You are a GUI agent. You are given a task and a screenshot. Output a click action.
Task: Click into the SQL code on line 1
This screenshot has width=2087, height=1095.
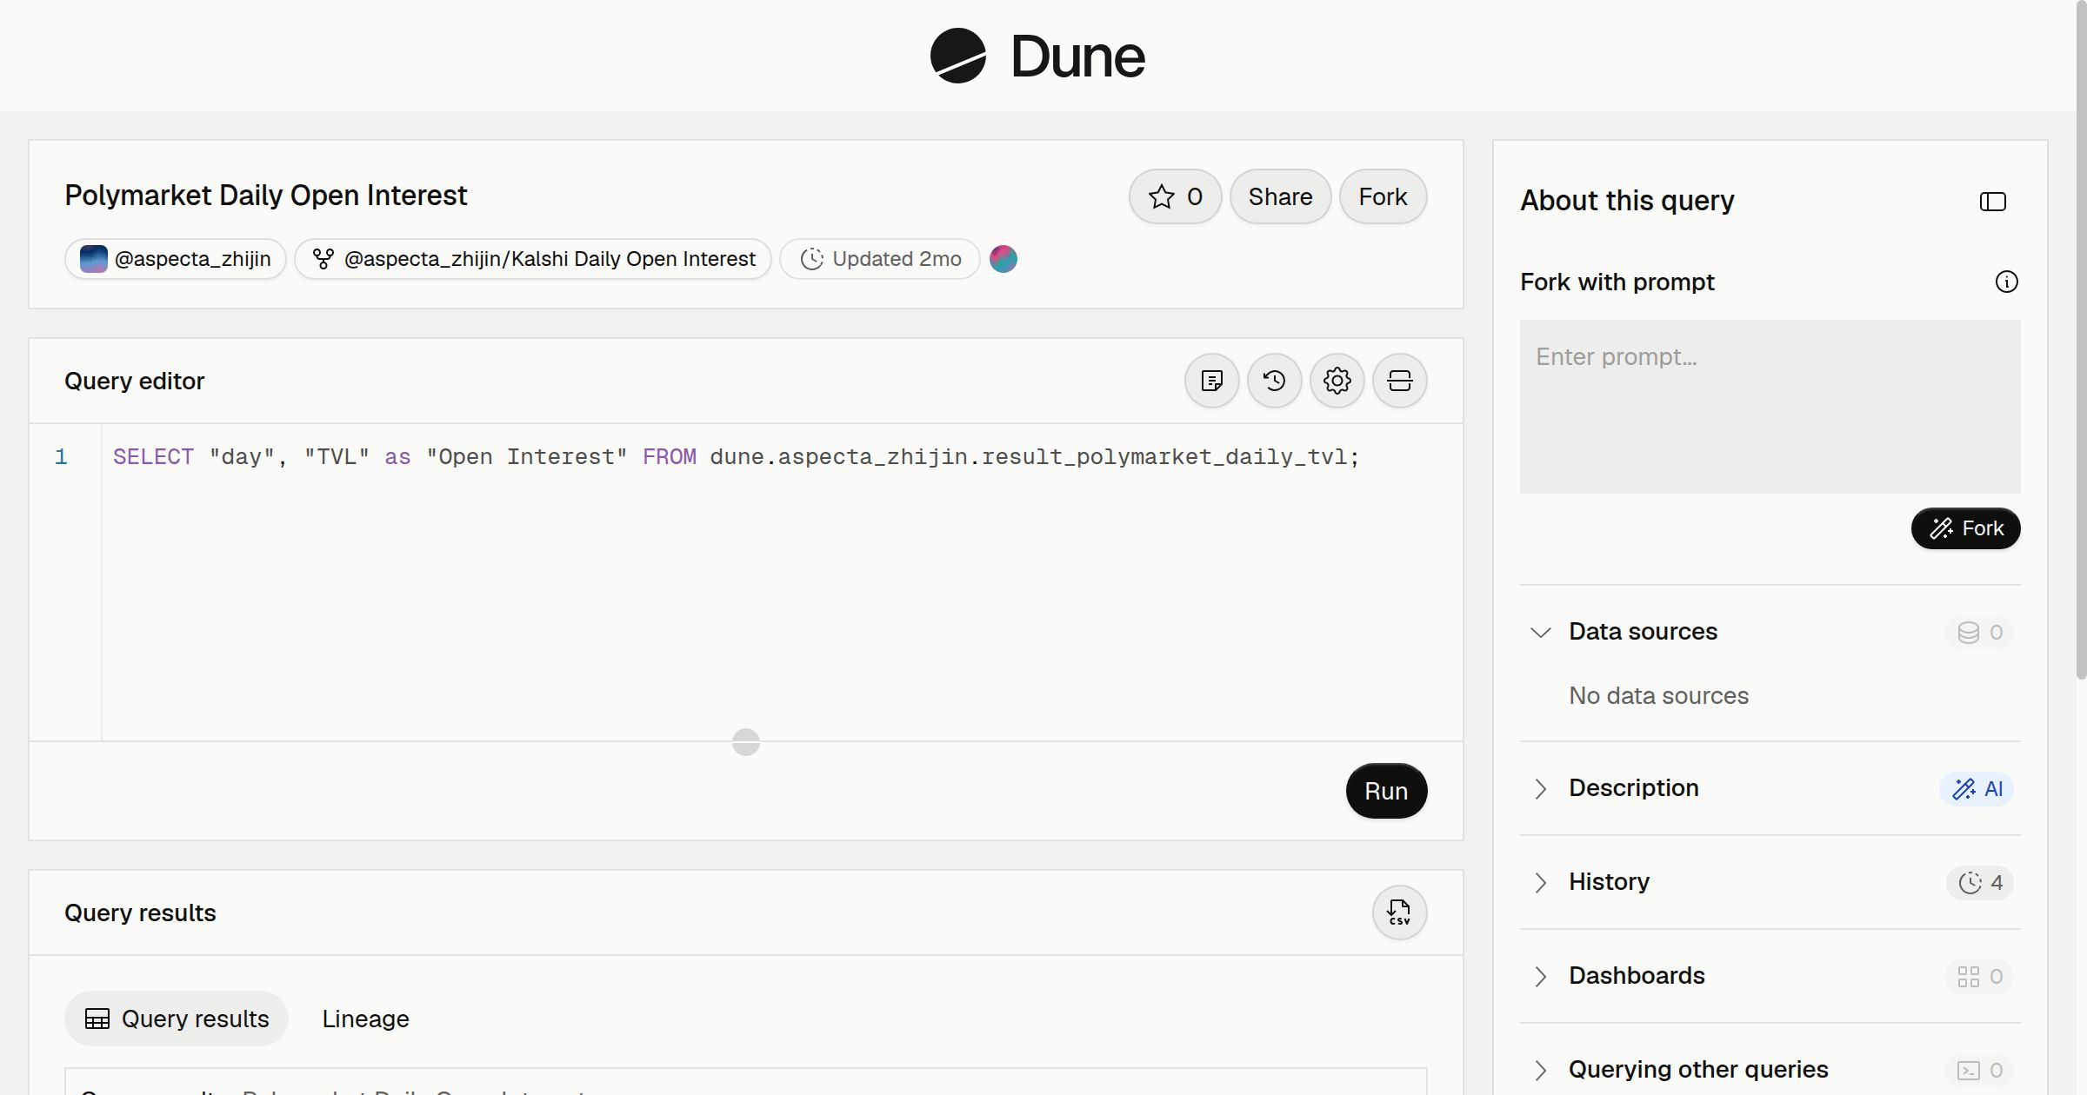pyautogui.click(x=736, y=457)
